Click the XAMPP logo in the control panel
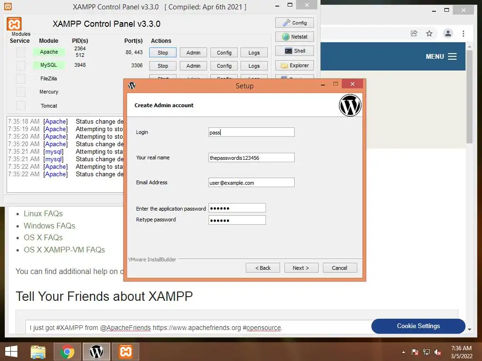The image size is (482, 361). 14,24
